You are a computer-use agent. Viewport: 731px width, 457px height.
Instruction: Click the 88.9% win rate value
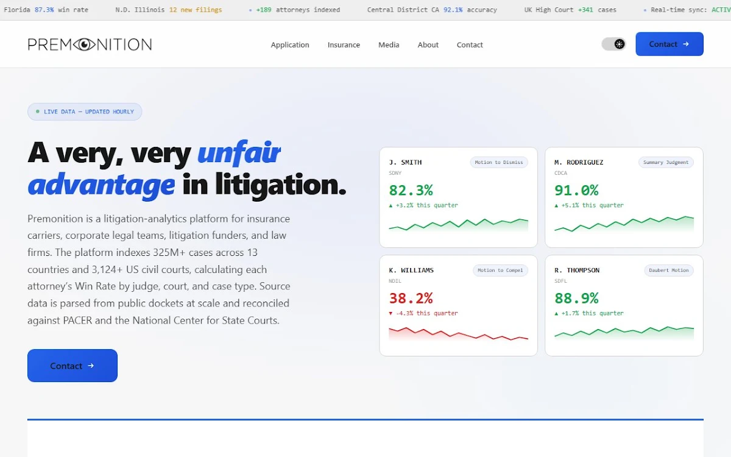tap(576, 298)
